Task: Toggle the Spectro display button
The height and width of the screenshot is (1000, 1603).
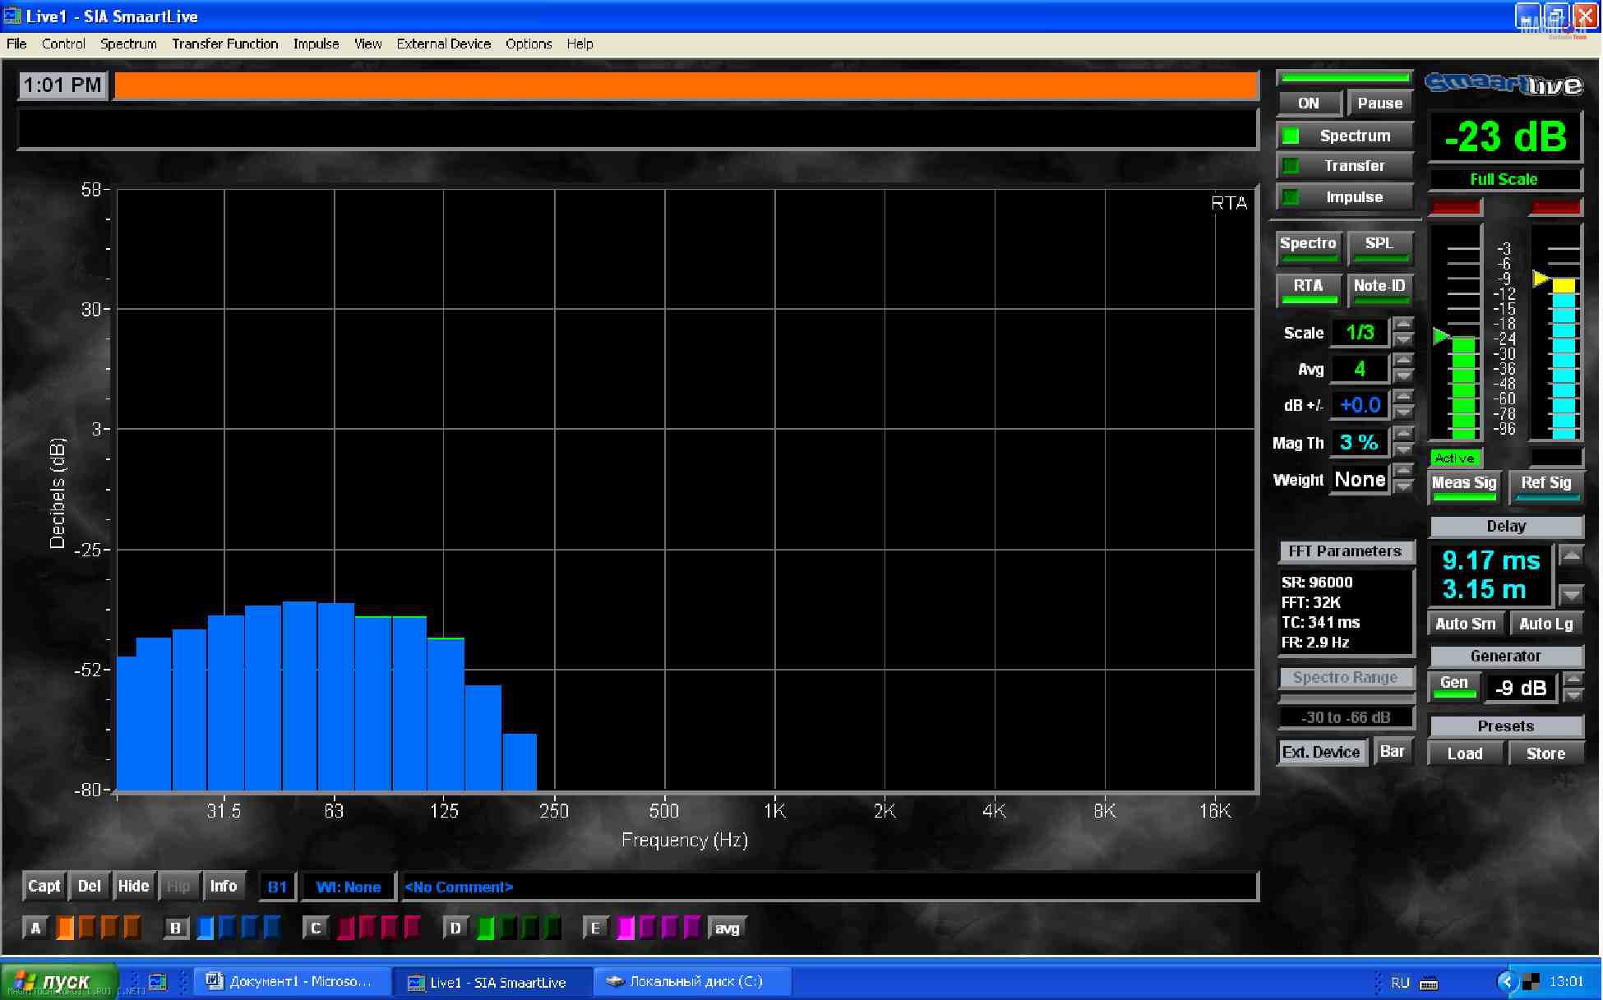Action: (x=1308, y=247)
